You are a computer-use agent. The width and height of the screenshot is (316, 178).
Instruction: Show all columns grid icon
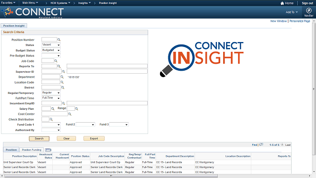click(48, 150)
